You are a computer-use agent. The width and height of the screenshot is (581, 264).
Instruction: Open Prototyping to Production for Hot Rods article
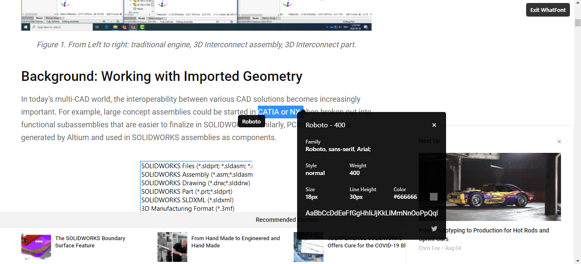(x=484, y=235)
